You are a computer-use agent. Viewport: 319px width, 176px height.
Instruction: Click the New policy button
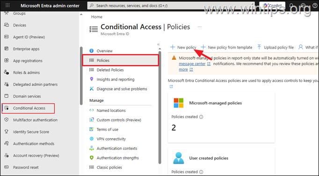pos(183,47)
